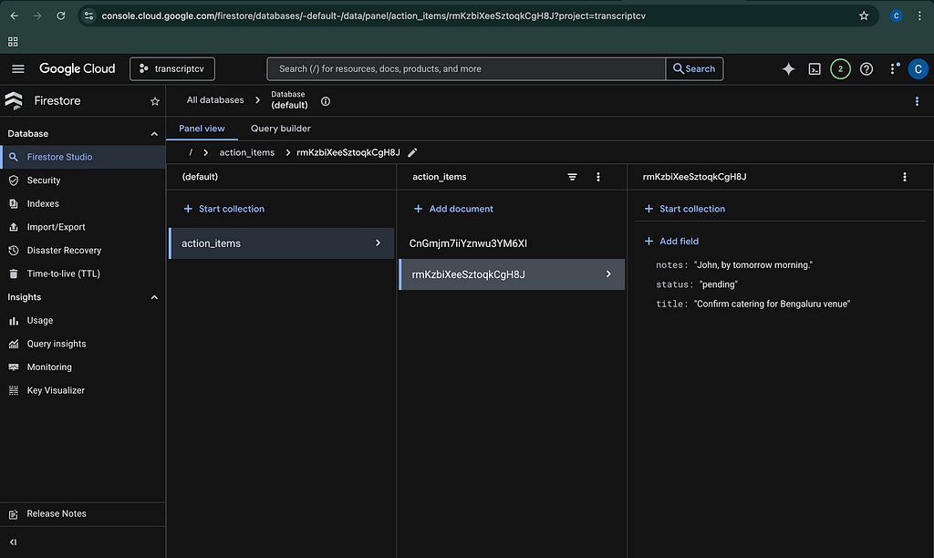934x558 pixels.
Task: Open Import/Export page
Action: click(83, 227)
